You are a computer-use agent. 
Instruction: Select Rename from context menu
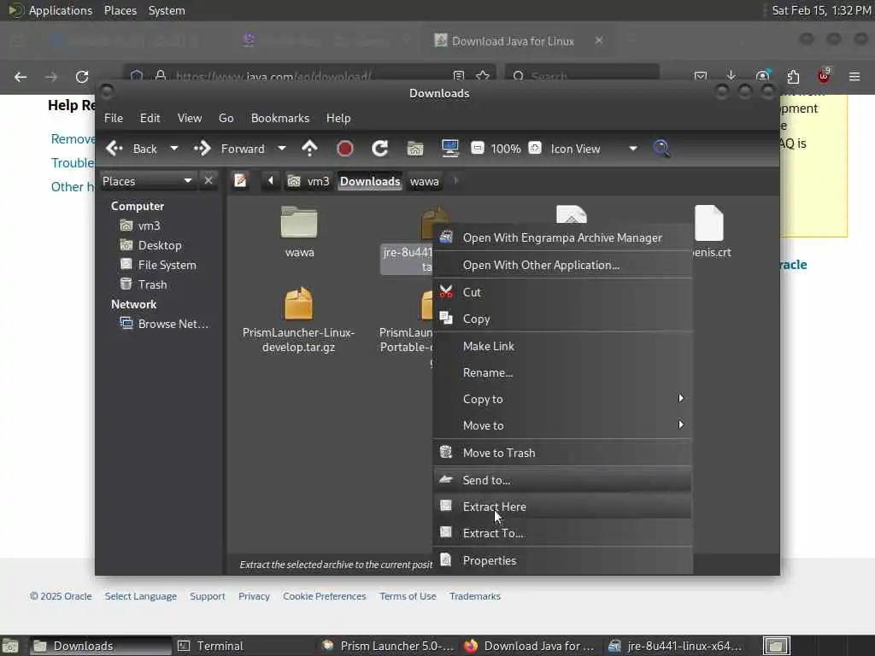tap(562, 372)
